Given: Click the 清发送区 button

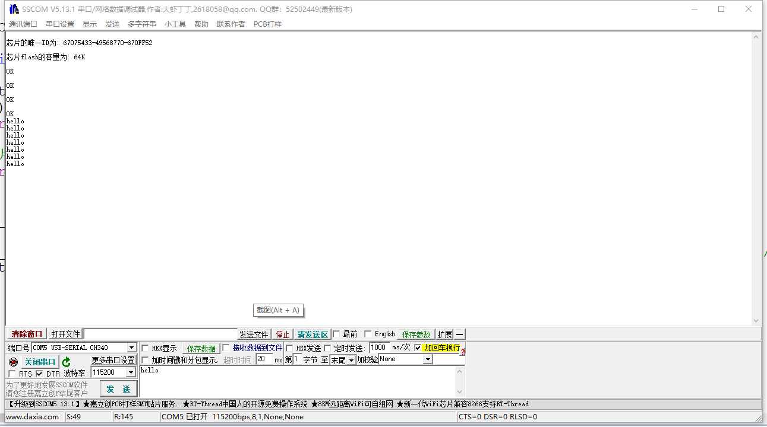Looking at the screenshot, I should click(x=313, y=334).
